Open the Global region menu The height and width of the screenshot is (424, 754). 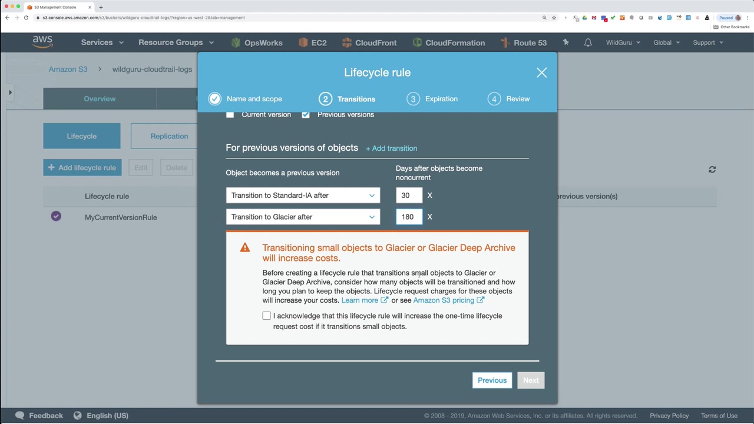click(x=666, y=42)
